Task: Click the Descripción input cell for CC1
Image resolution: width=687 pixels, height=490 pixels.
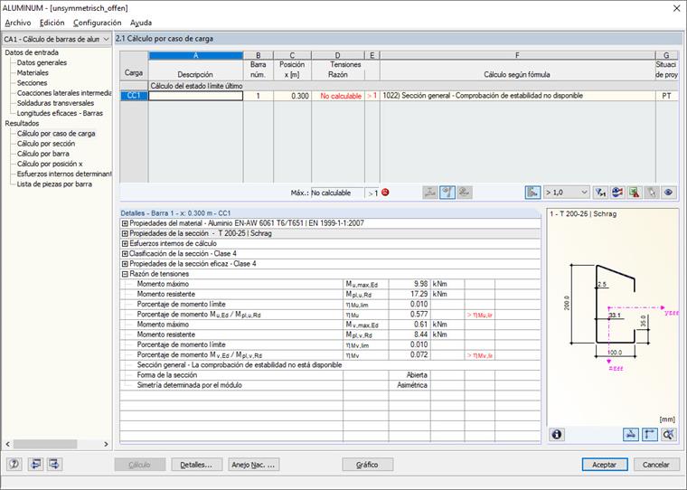Action: (x=195, y=96)
